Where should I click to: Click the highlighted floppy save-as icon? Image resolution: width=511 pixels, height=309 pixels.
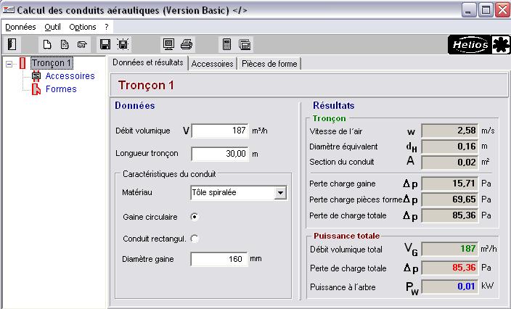click(123, 44)
